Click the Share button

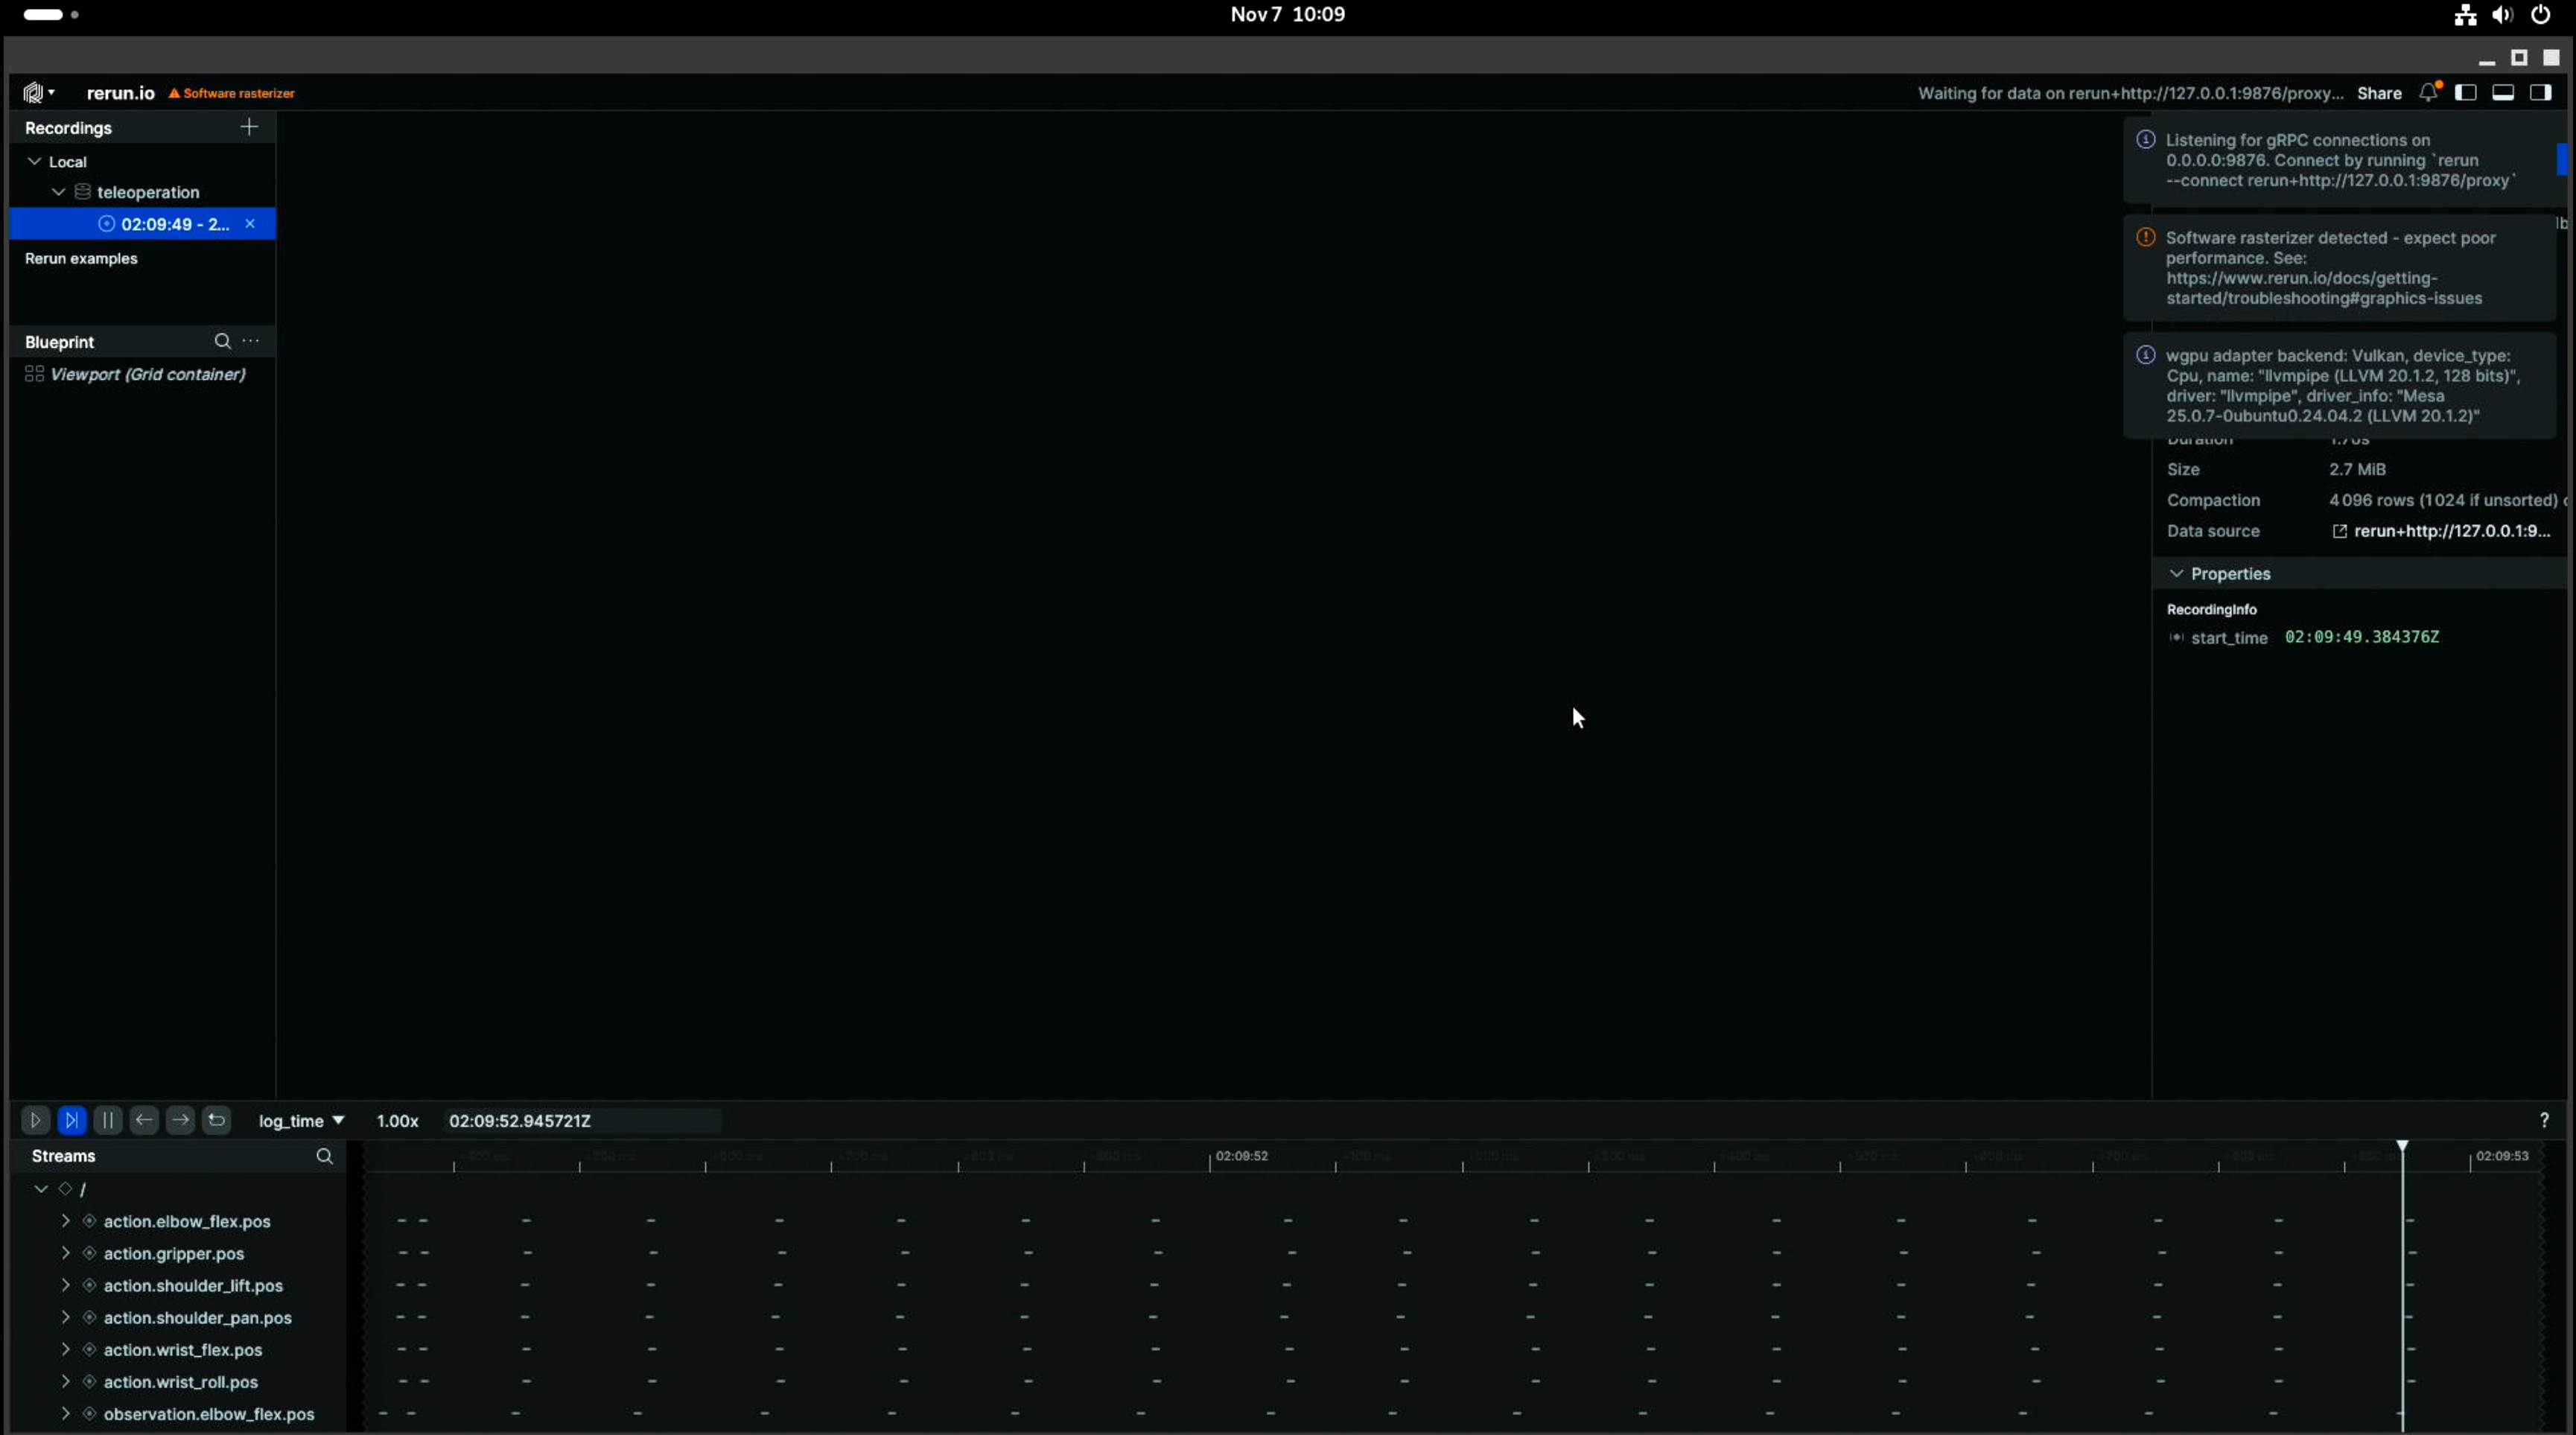point(2379,93)
